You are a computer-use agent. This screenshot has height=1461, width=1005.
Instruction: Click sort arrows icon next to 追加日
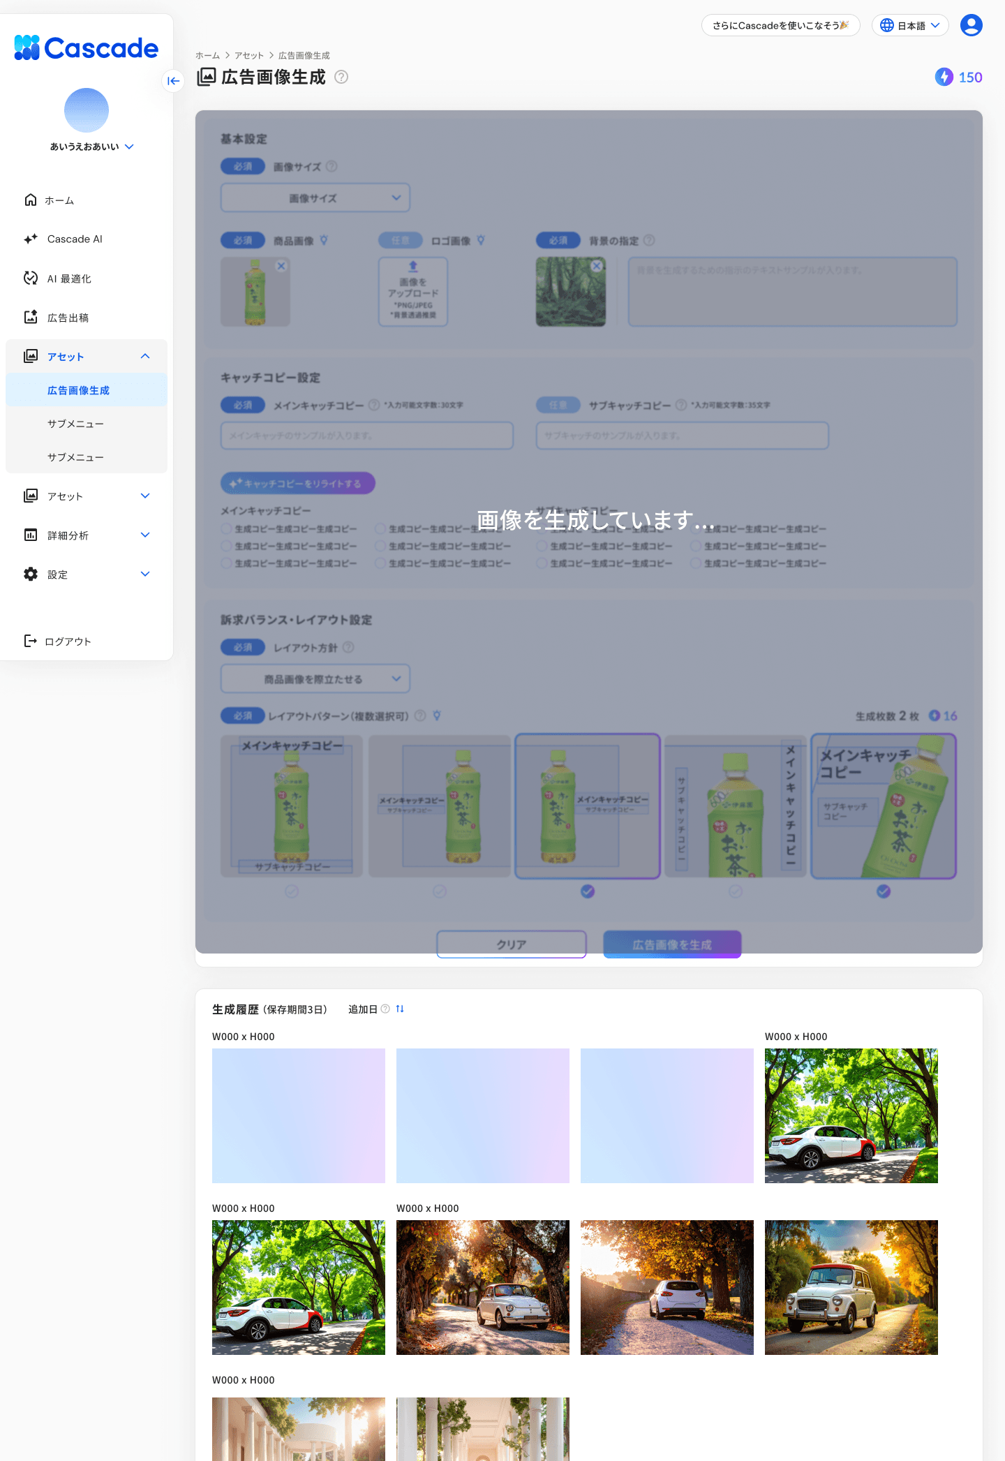click(x=400, y=1009)
